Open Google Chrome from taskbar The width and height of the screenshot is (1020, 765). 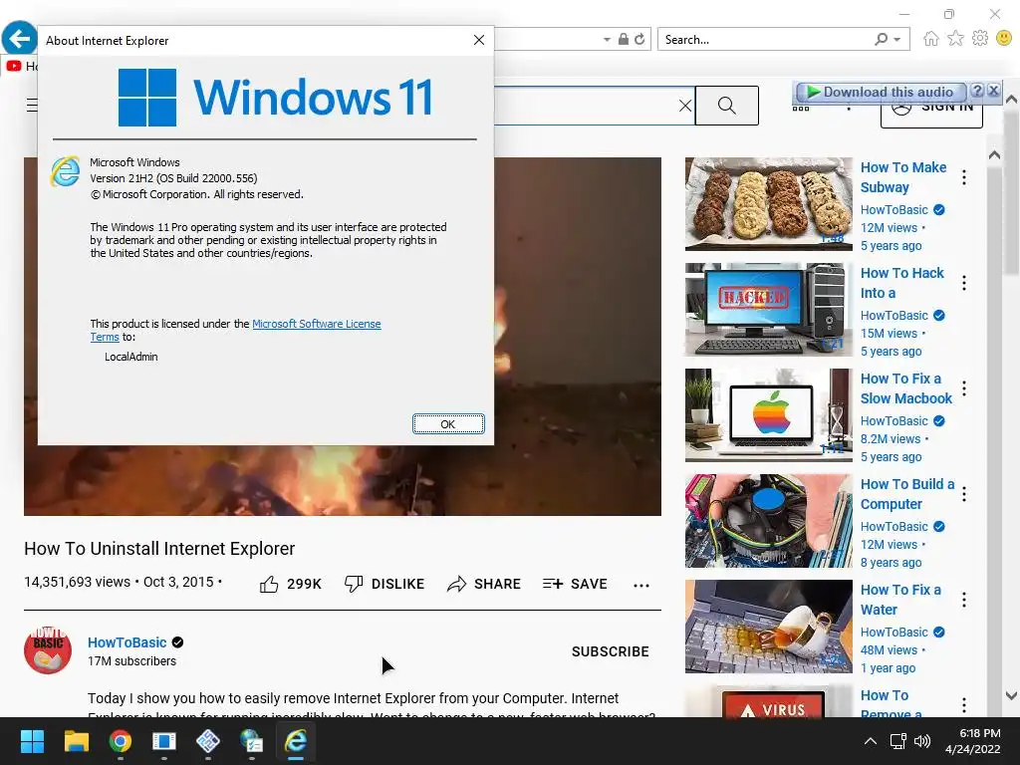pos(120,741)
